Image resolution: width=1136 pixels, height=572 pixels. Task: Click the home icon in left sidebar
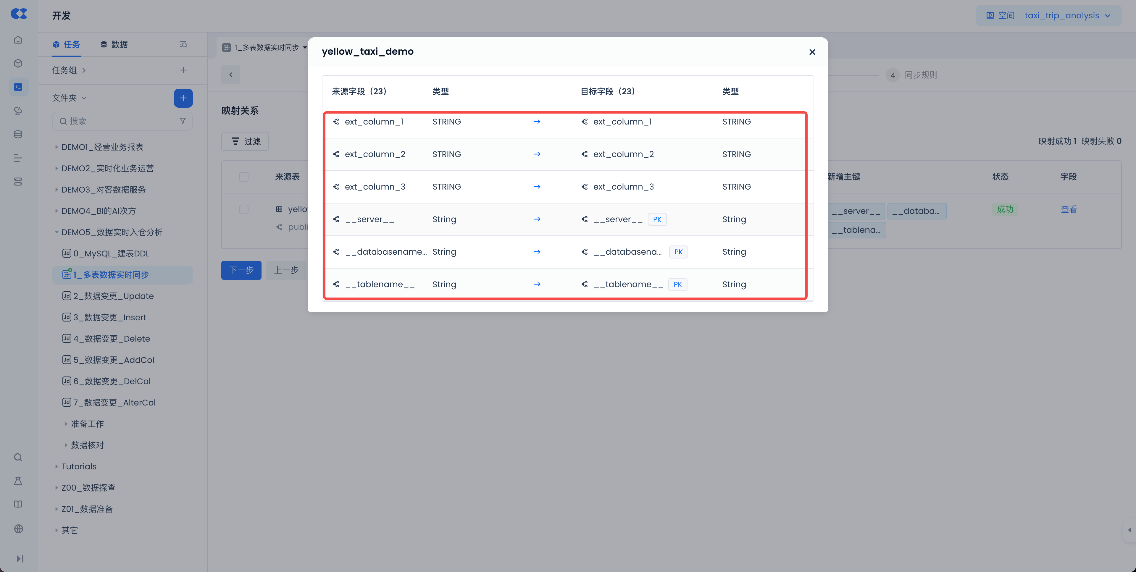[x=18, y=40]
